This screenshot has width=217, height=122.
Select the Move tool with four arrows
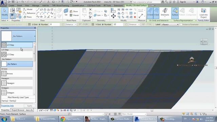tap(113, 16)
